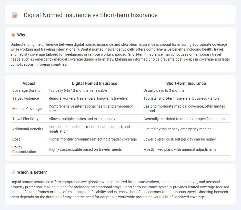
Task: Click cell Higher monthly premiums reflecting broader coverage
Action: tap(94, 139)
